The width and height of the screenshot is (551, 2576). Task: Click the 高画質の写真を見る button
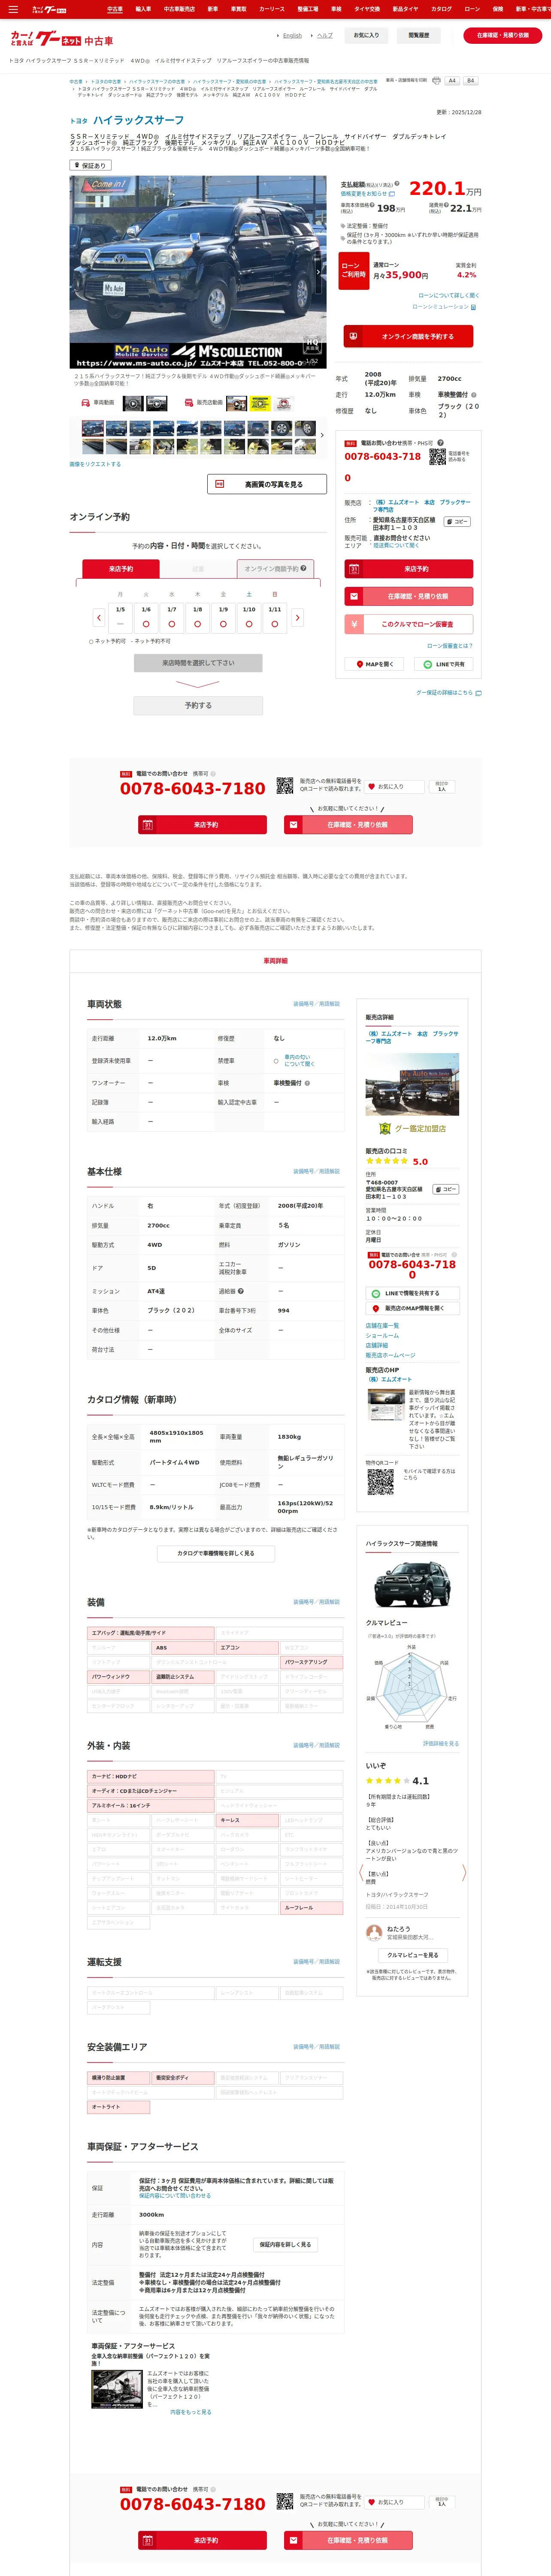267,484
